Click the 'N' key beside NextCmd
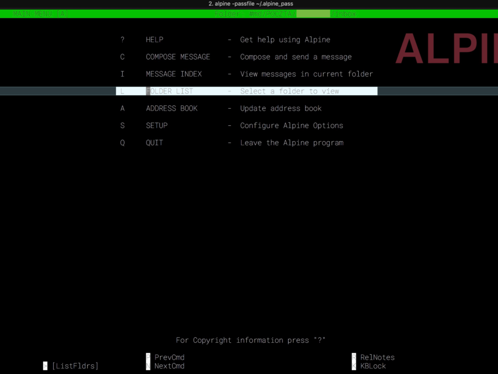498x374 pixels. [x=148, y=366]
